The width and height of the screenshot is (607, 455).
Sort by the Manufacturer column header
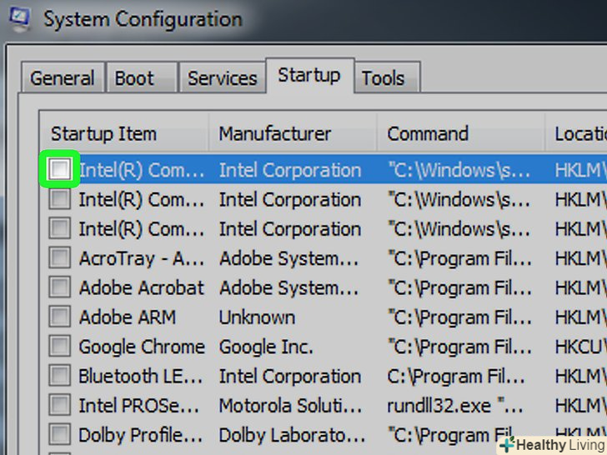pos(274,134)
